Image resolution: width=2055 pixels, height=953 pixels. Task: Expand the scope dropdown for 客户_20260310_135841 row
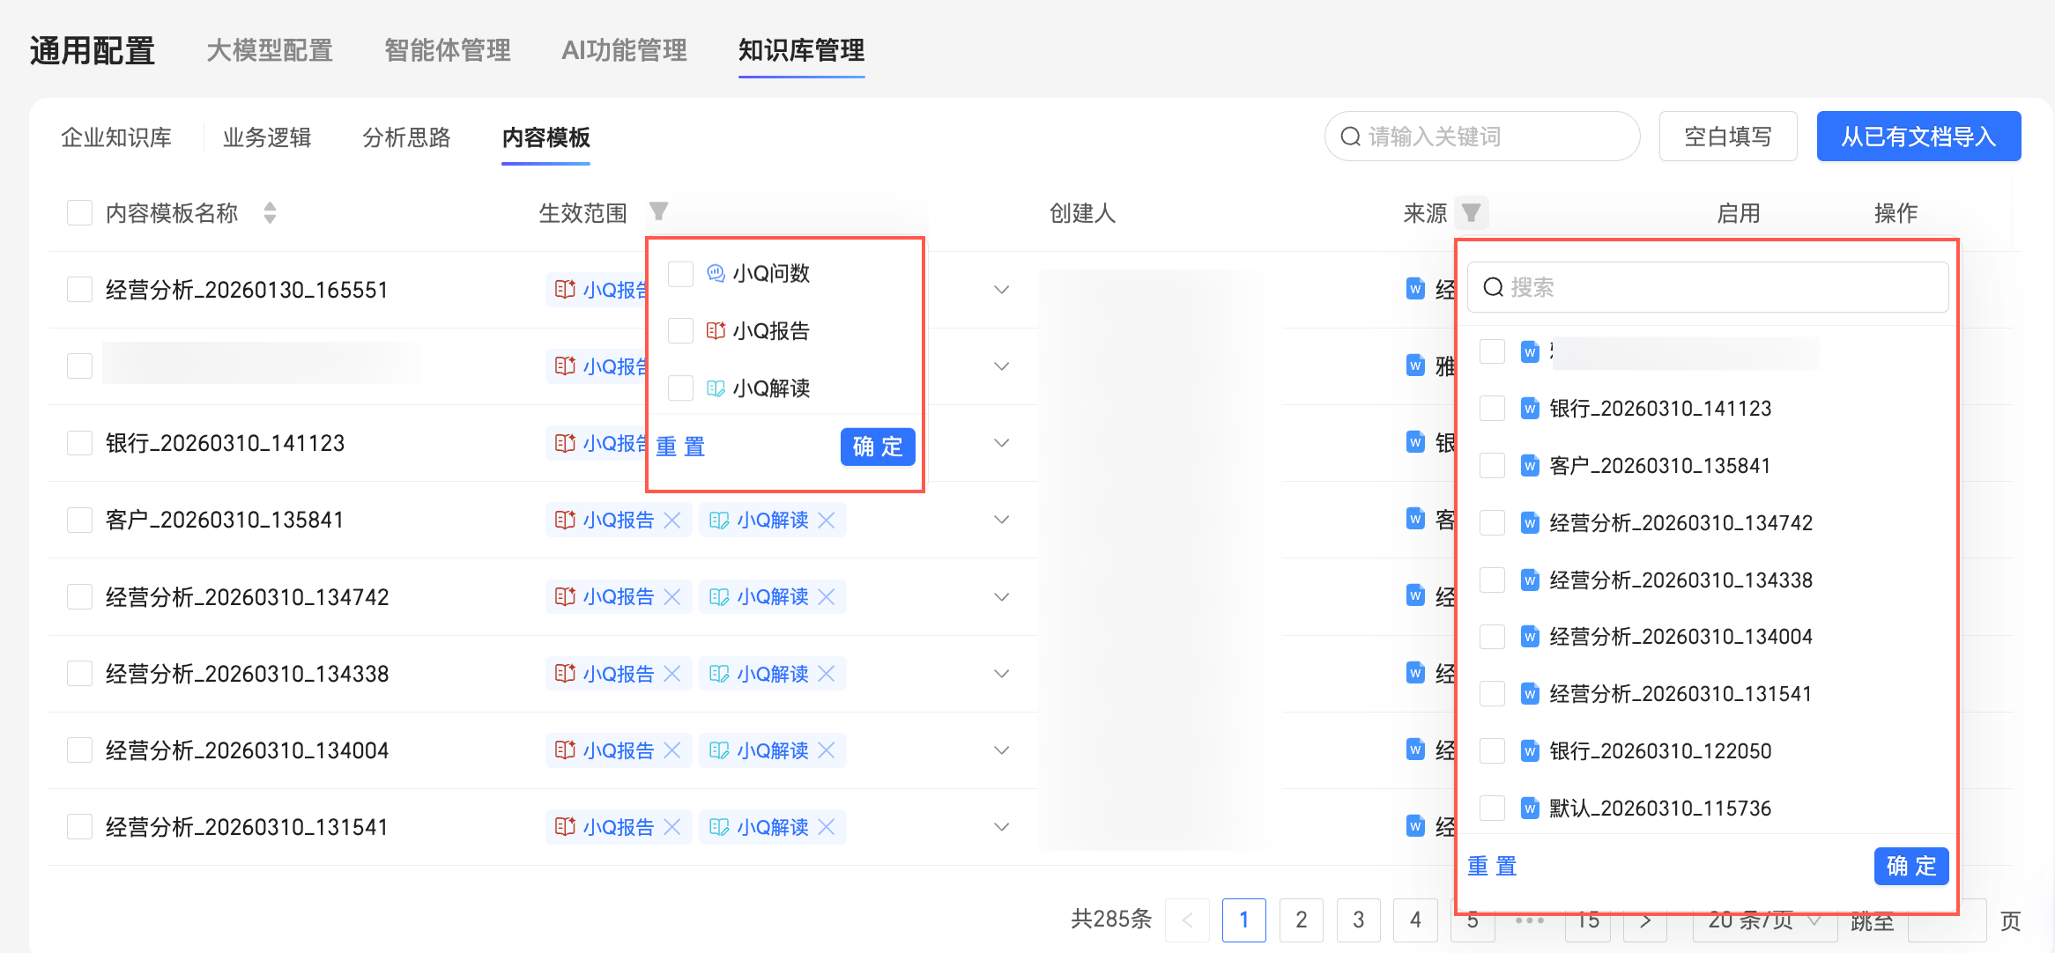(x=1001, y=520)
